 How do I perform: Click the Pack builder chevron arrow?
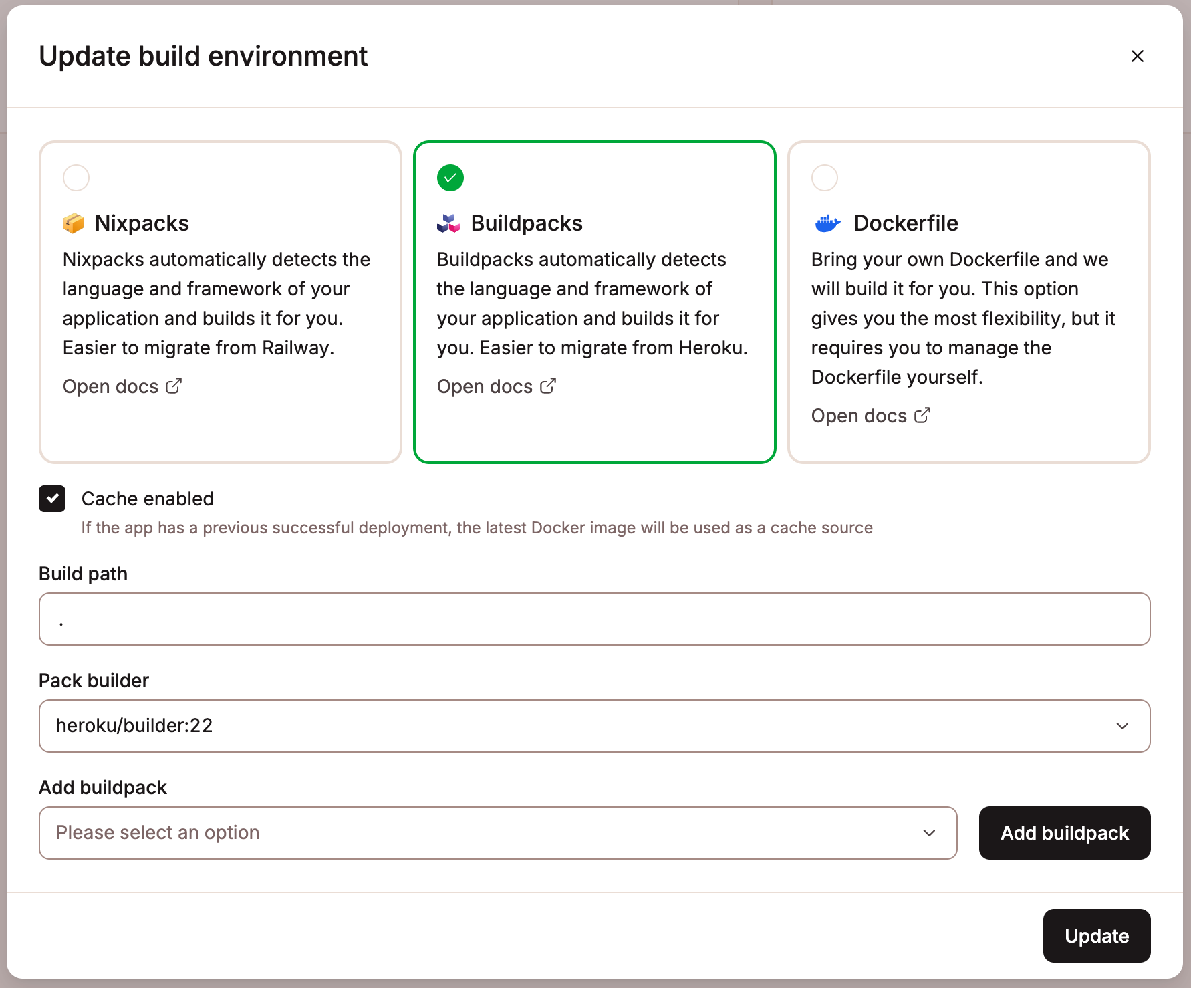[x=1123, y=726]
